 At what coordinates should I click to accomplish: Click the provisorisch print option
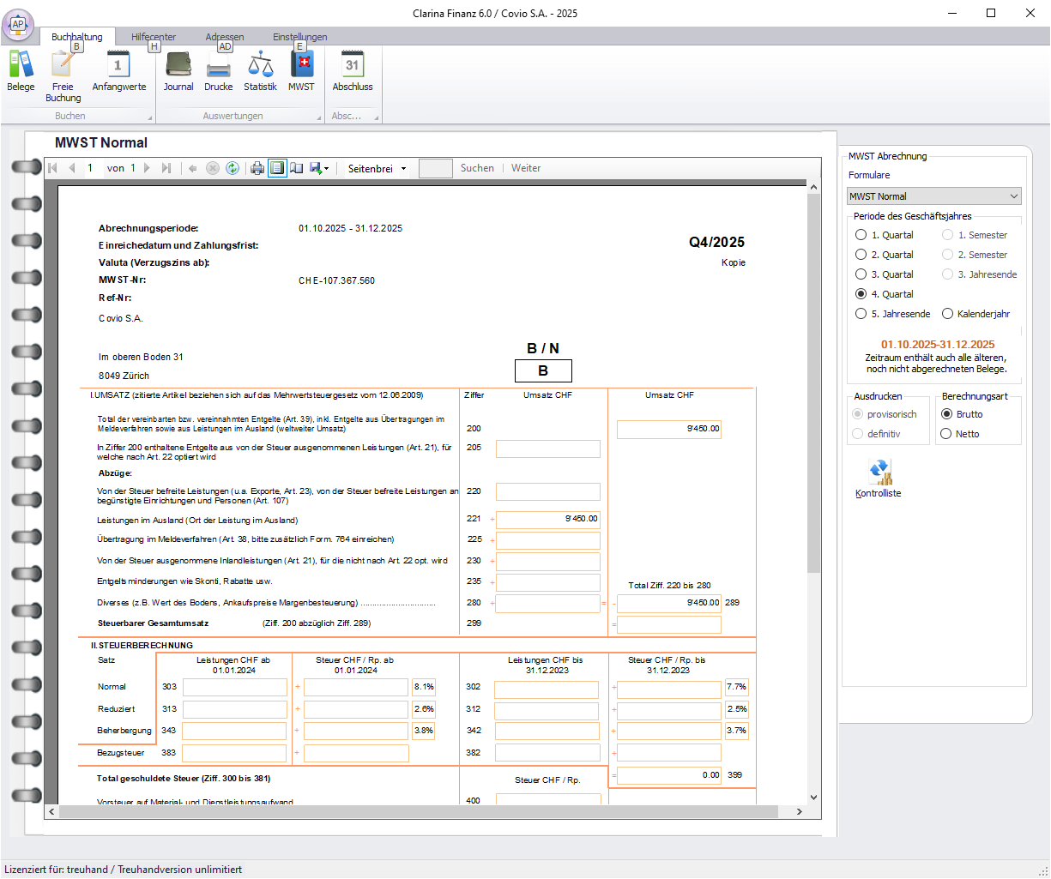(x=885, y=414)
